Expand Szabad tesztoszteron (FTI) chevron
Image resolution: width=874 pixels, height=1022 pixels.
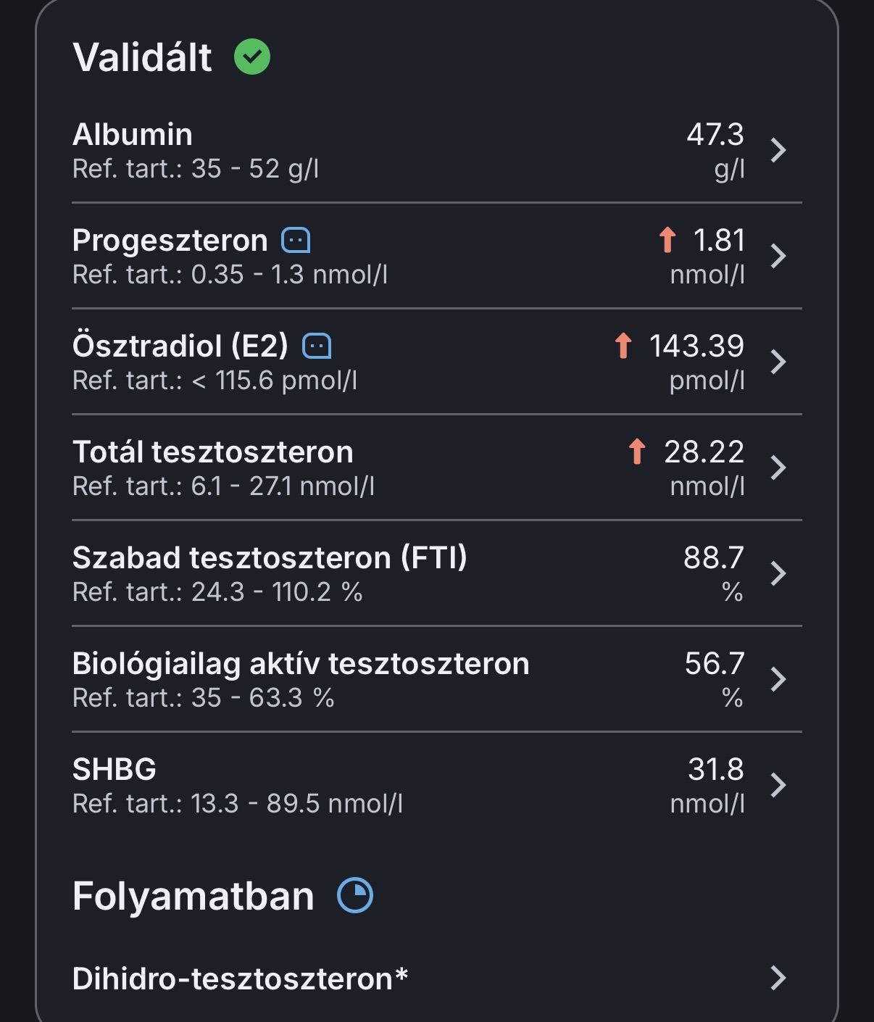(778, 573)
